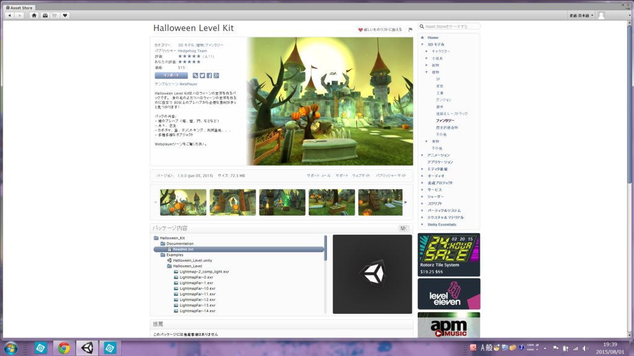
Task: Open the WebPlayer sample scene link
Action: pyautogui.click(x=189, y=85)
